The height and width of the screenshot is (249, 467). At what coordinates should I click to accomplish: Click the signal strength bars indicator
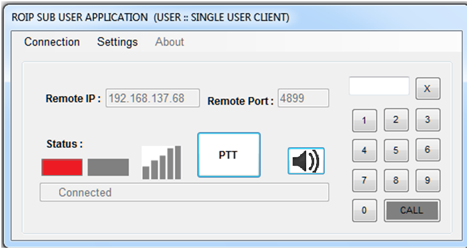point(161,163)
